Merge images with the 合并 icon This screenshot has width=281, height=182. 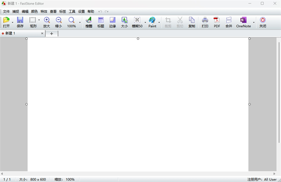229,22
